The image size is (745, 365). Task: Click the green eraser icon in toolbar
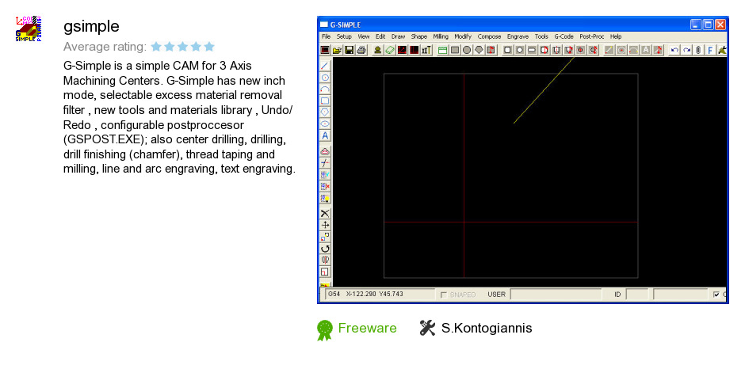point(390,50)
